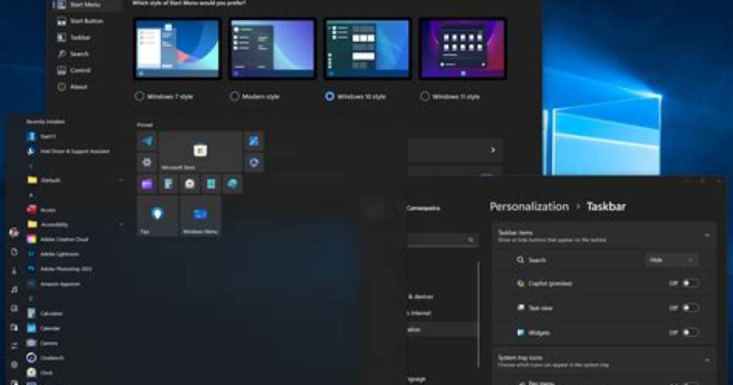This screenshot has width=733, height=385.
Task: Click the Widgets icon in Taskbar settings
Action: tap(520, 332)
